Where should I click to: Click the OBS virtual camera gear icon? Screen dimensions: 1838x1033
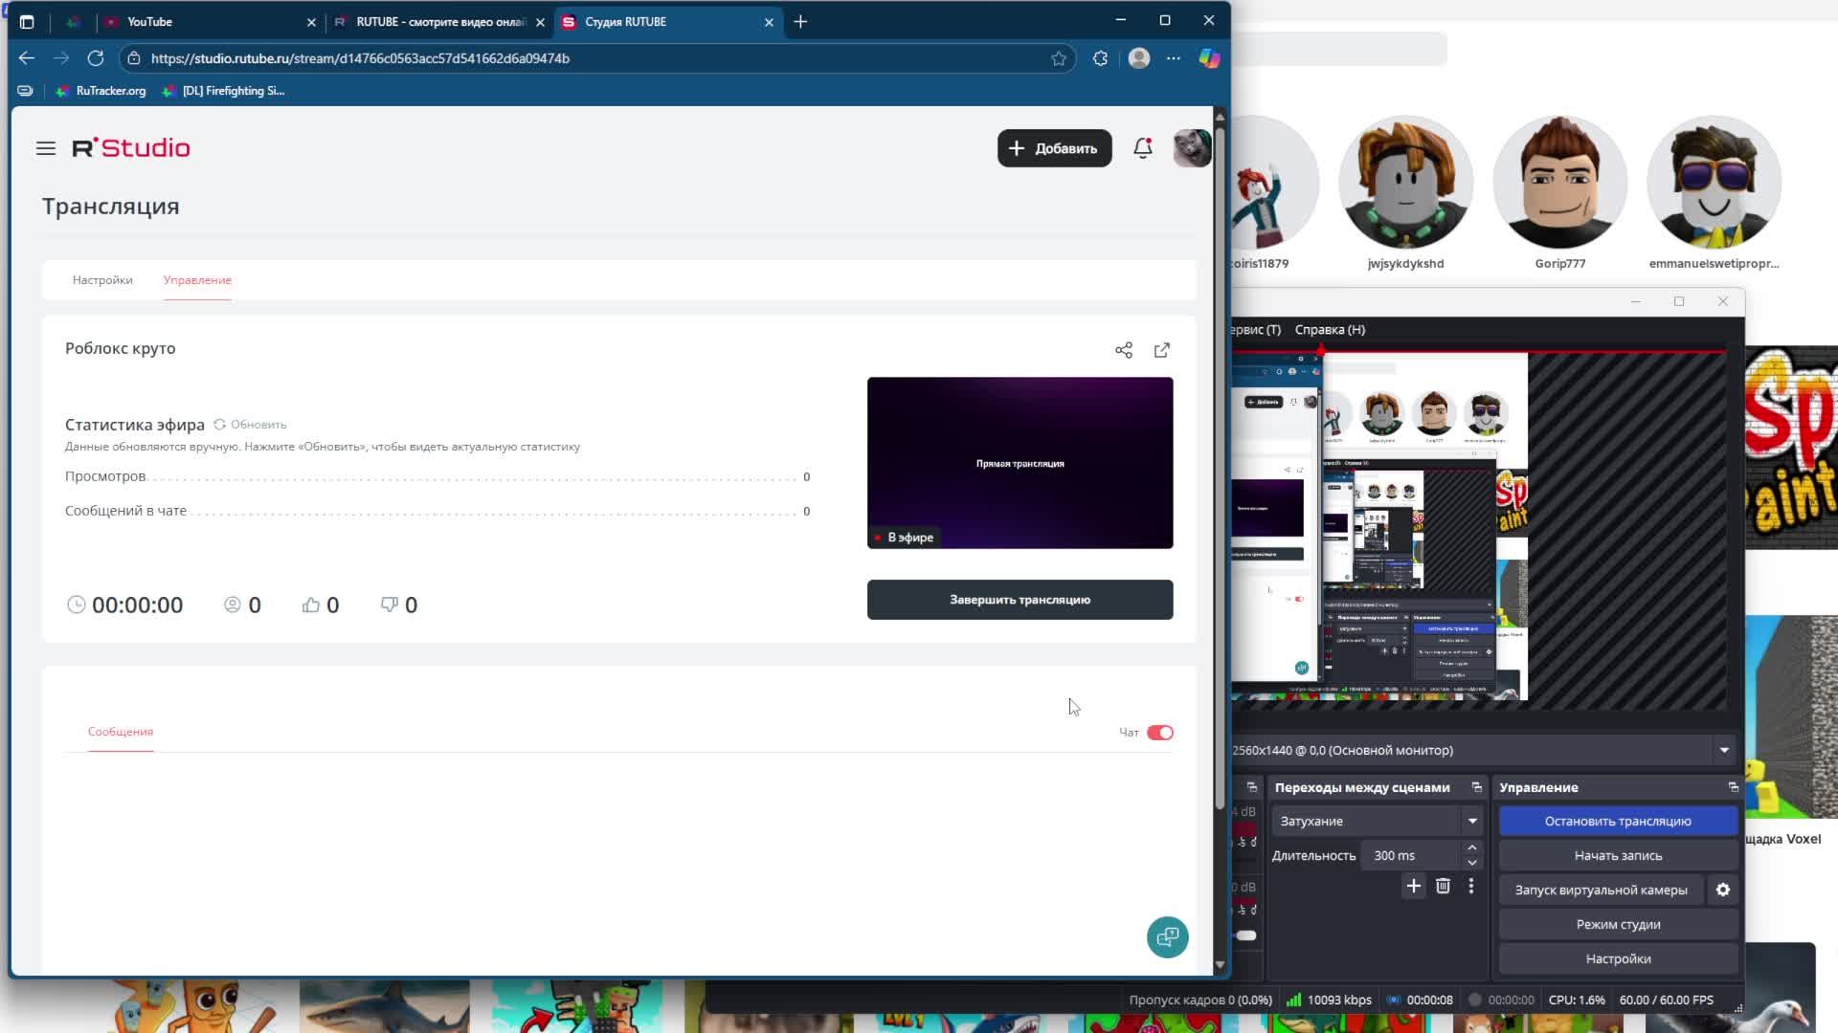tap(1723, 890)
